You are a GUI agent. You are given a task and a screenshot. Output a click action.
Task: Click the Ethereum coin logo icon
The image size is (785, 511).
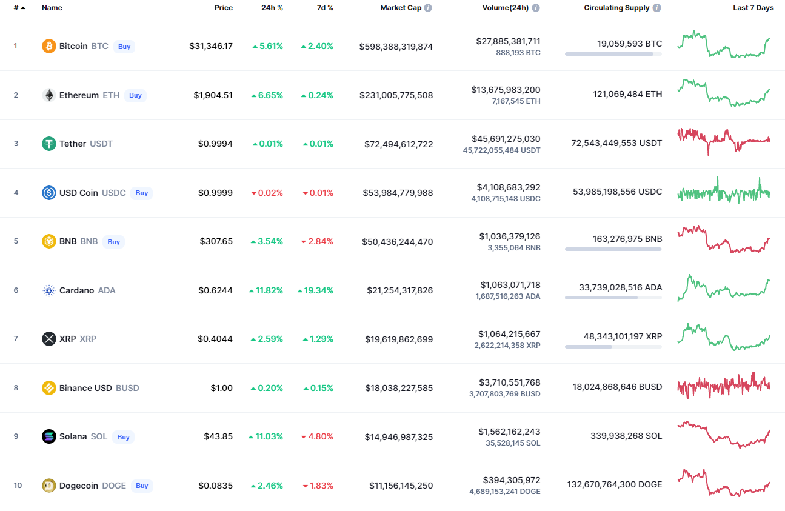pyautogui.click(x=49, y=95)
